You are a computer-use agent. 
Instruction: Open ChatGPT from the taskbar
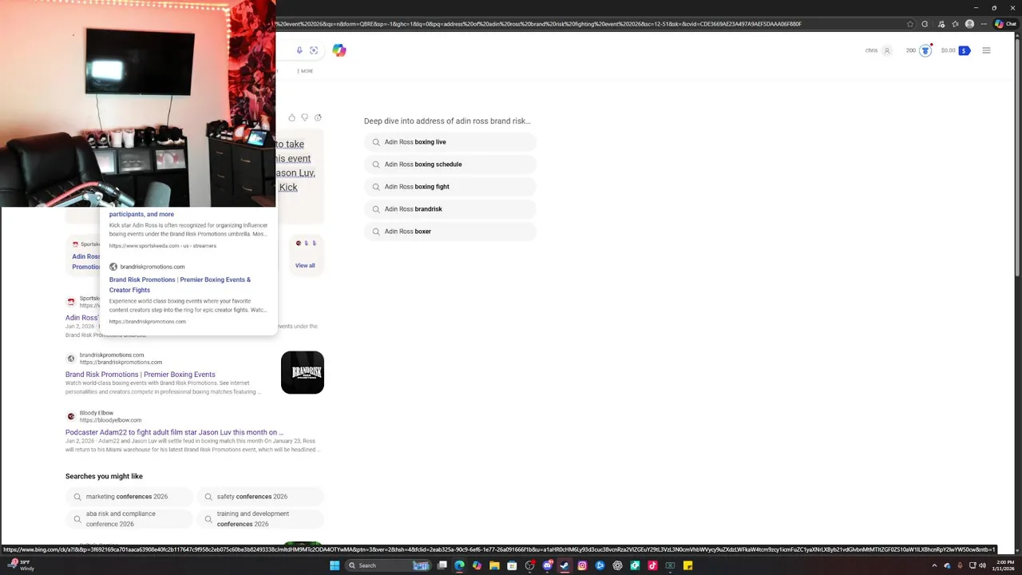pos(617,565)
